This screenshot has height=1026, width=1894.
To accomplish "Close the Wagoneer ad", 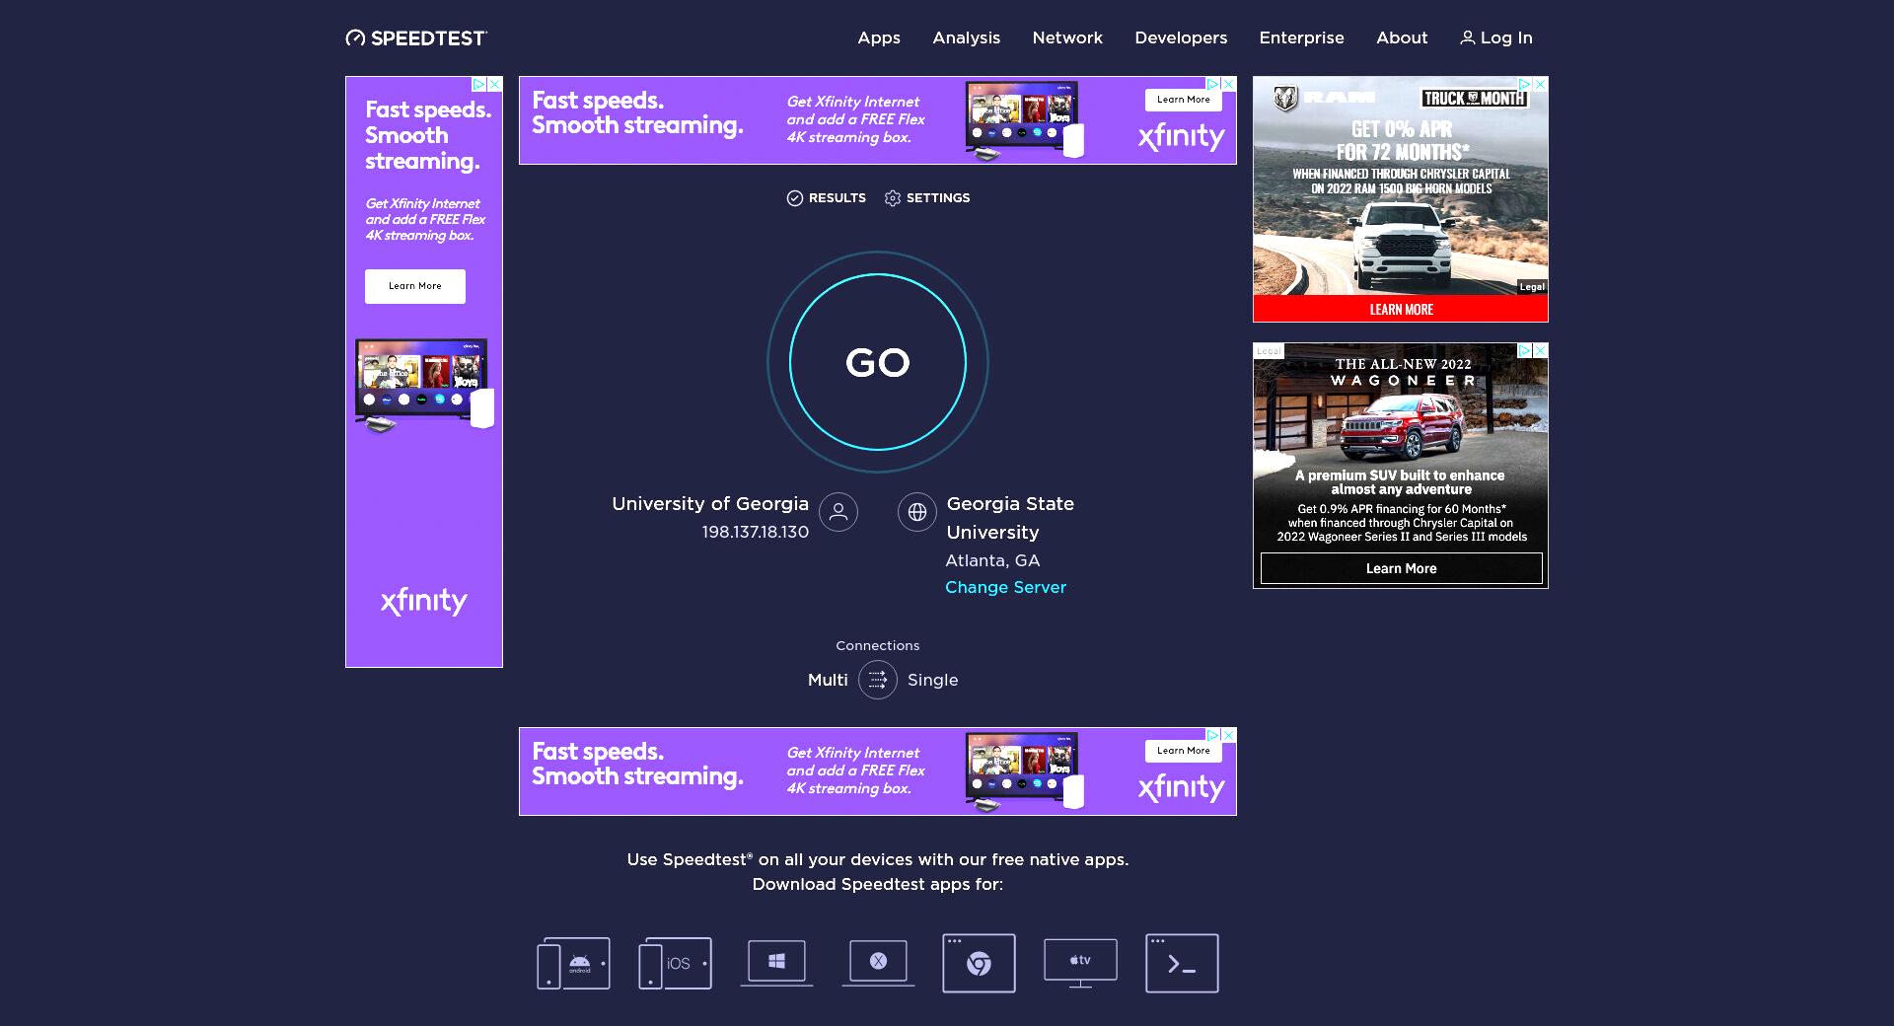I will click(x=1541, y=351).
